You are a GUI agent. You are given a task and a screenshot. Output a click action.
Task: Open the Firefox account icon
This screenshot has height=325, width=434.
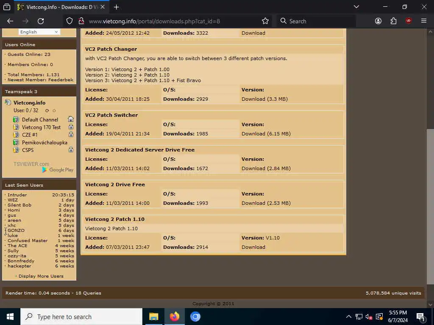tap(378, 21)
